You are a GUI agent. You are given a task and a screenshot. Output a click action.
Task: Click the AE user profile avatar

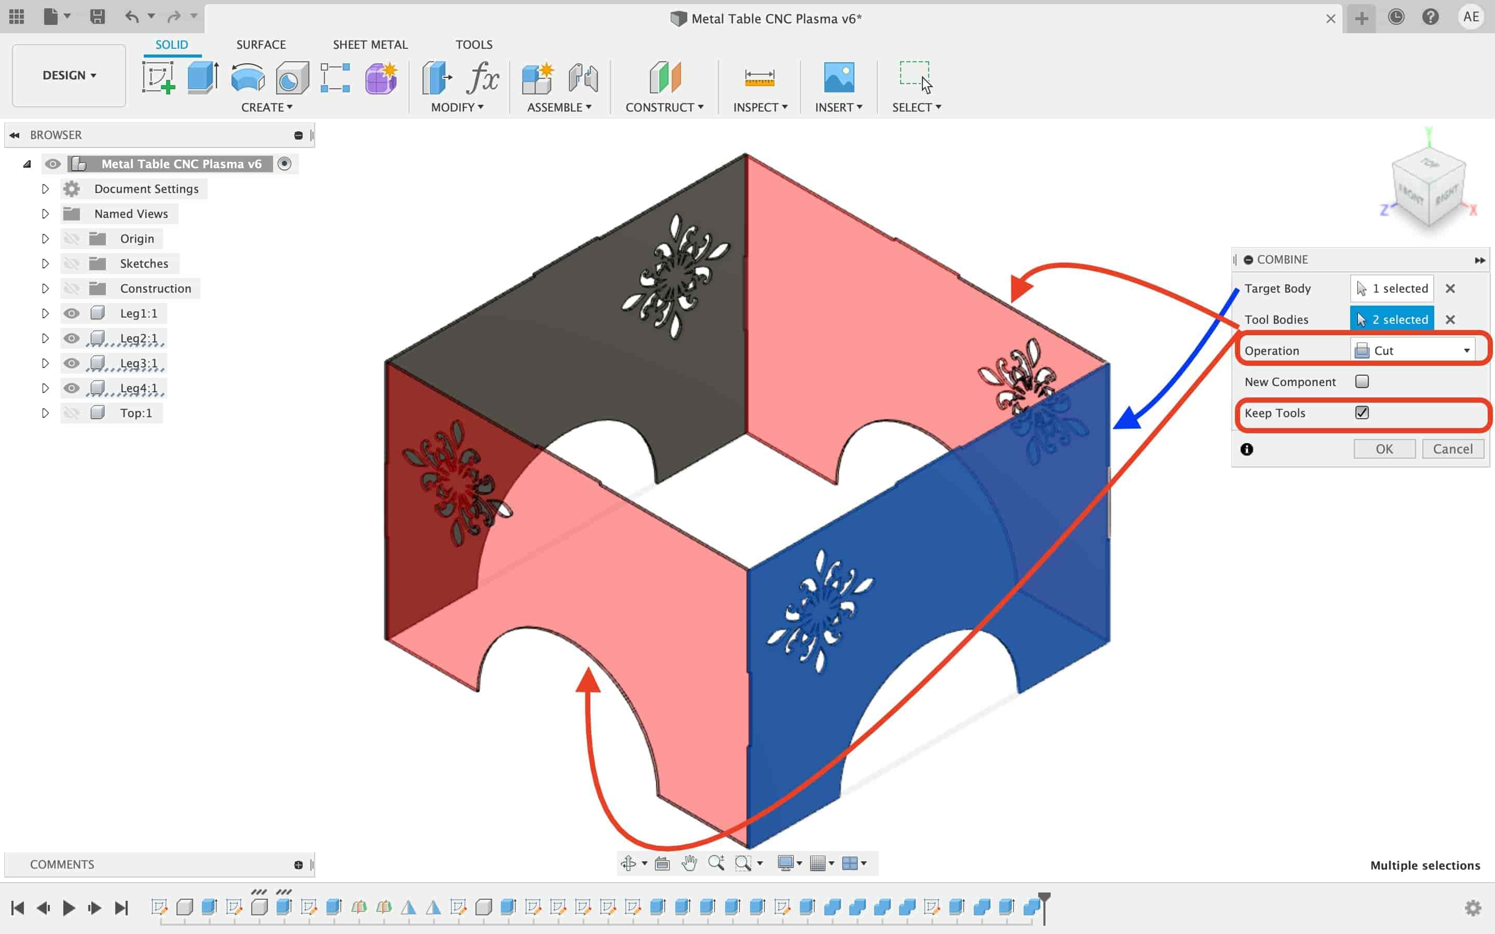tap(1471, 17)
